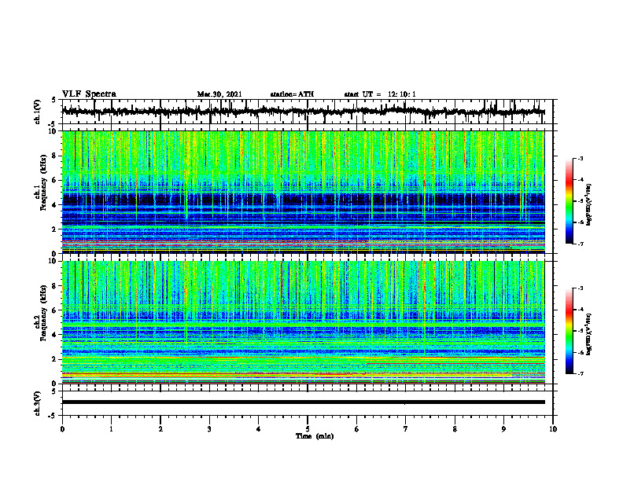Viewport: 623px width, 481px height.
Task: Click the ch.3(V) axis label
Action: click(38, 403)
